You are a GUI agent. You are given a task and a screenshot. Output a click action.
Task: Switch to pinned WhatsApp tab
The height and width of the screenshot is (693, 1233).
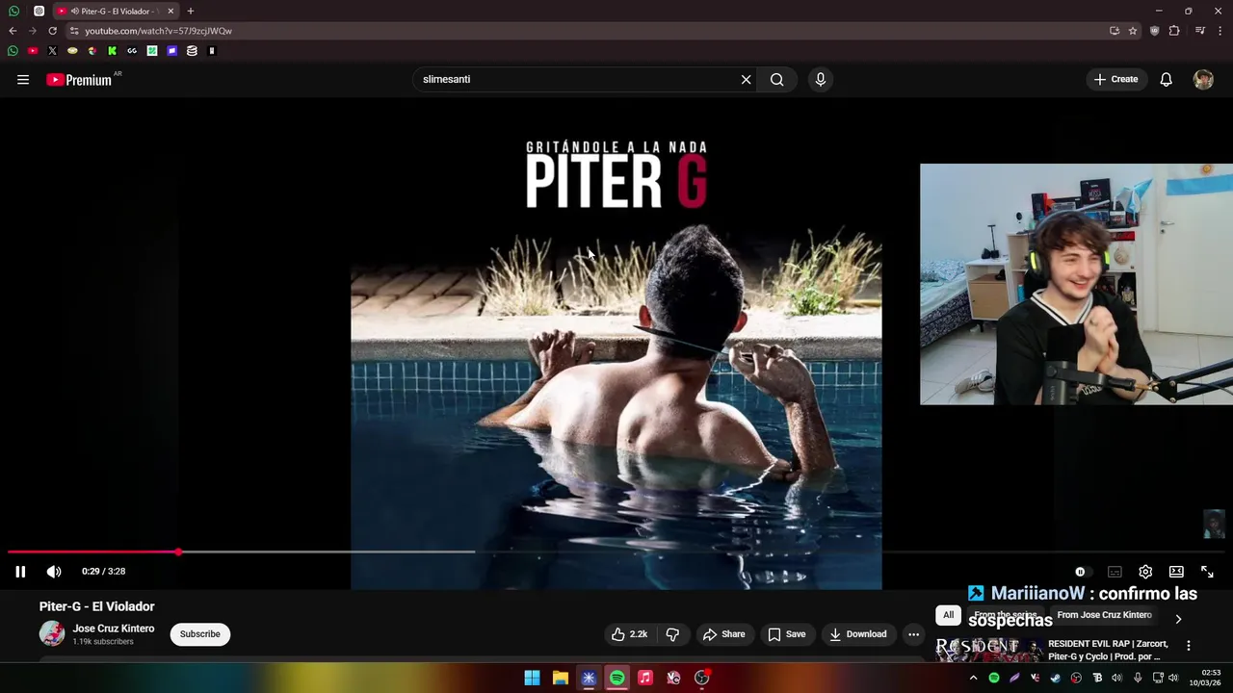pos(13,11)
